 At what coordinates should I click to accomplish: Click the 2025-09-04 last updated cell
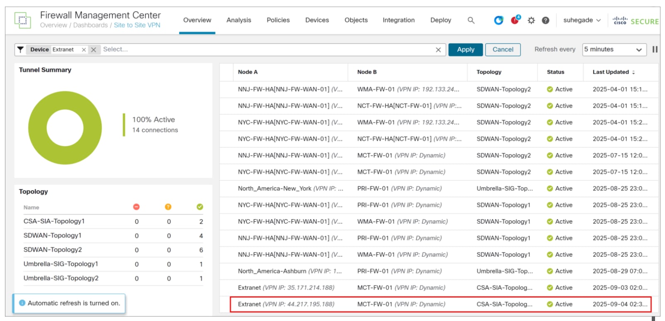[x=620, y=304]
